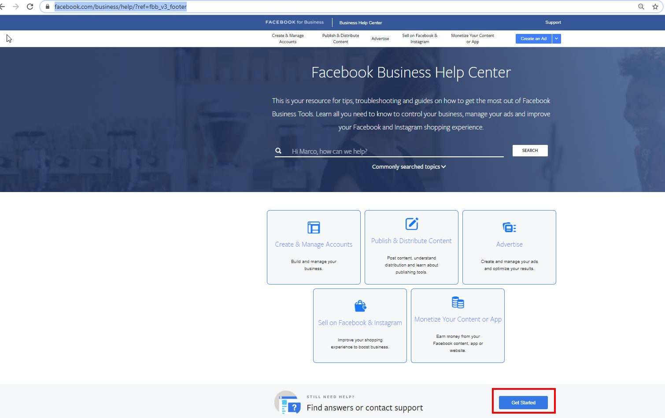Click the Publish & Distribute Content pencil icon
The image size is (665, 418).
pyautogui.click(x=412, y=224)
